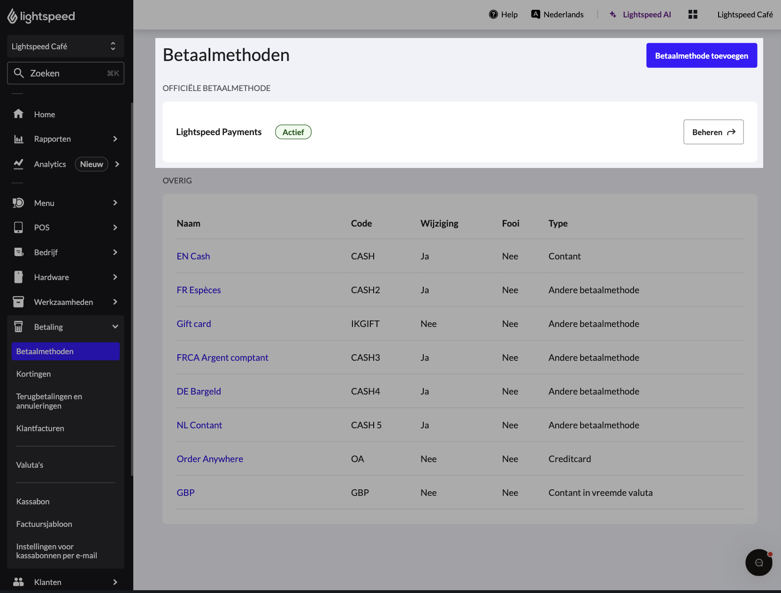Click the Analytics trend line icon
This screenshot has height=593, width=781.
[x=18, y=164]
